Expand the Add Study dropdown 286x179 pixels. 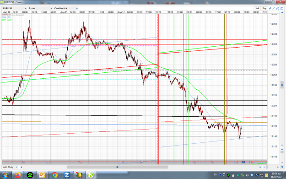[11, 167]
